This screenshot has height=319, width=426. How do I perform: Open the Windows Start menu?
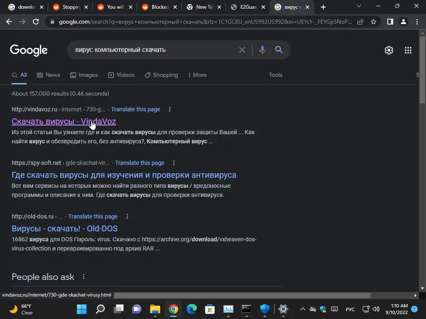click(x=82, y=309)
